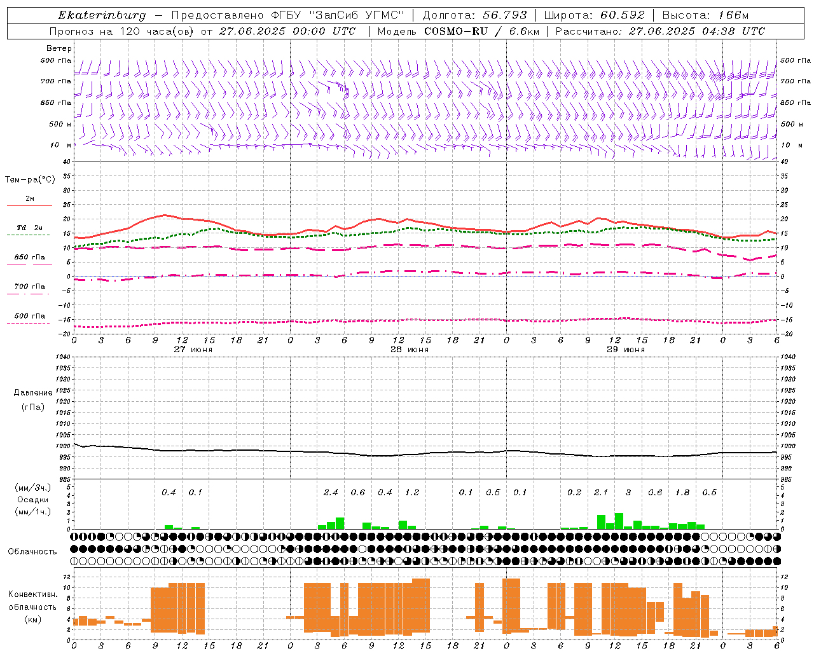This screenshot has width=814, height=651.
Task: Click the Рассчитано: 27.06.2025 04:38 UTC timestamp
Action: click(x=660, y=31)
